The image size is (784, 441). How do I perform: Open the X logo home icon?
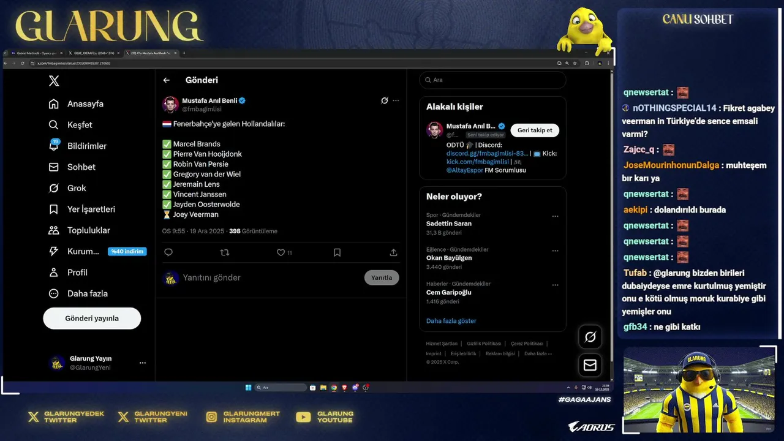[54, 81]
